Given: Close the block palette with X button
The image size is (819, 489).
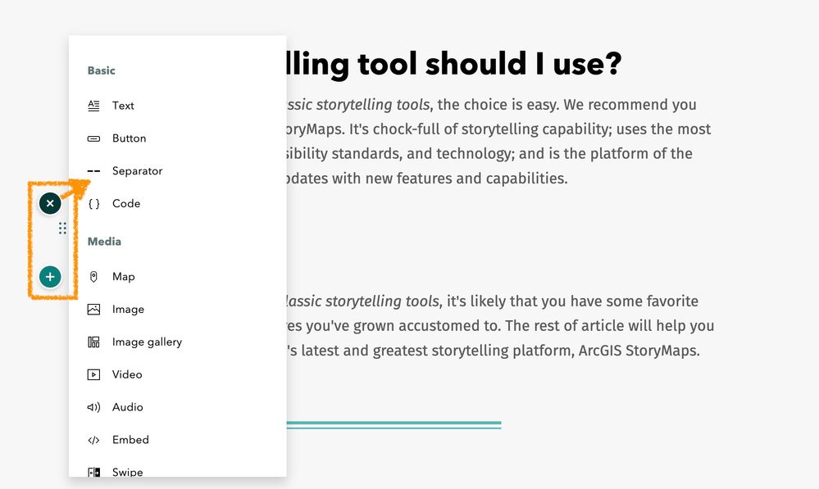Looking at the screenshot, I should point(50,203).
